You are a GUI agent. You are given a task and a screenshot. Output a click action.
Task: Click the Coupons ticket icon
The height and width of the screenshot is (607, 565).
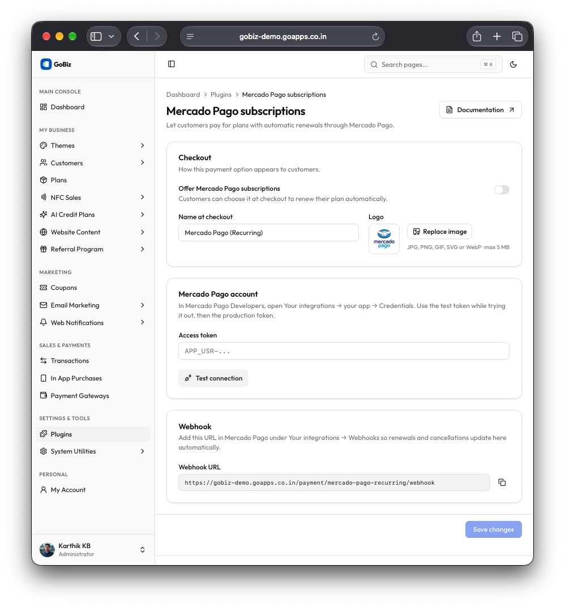click(44, 288)
